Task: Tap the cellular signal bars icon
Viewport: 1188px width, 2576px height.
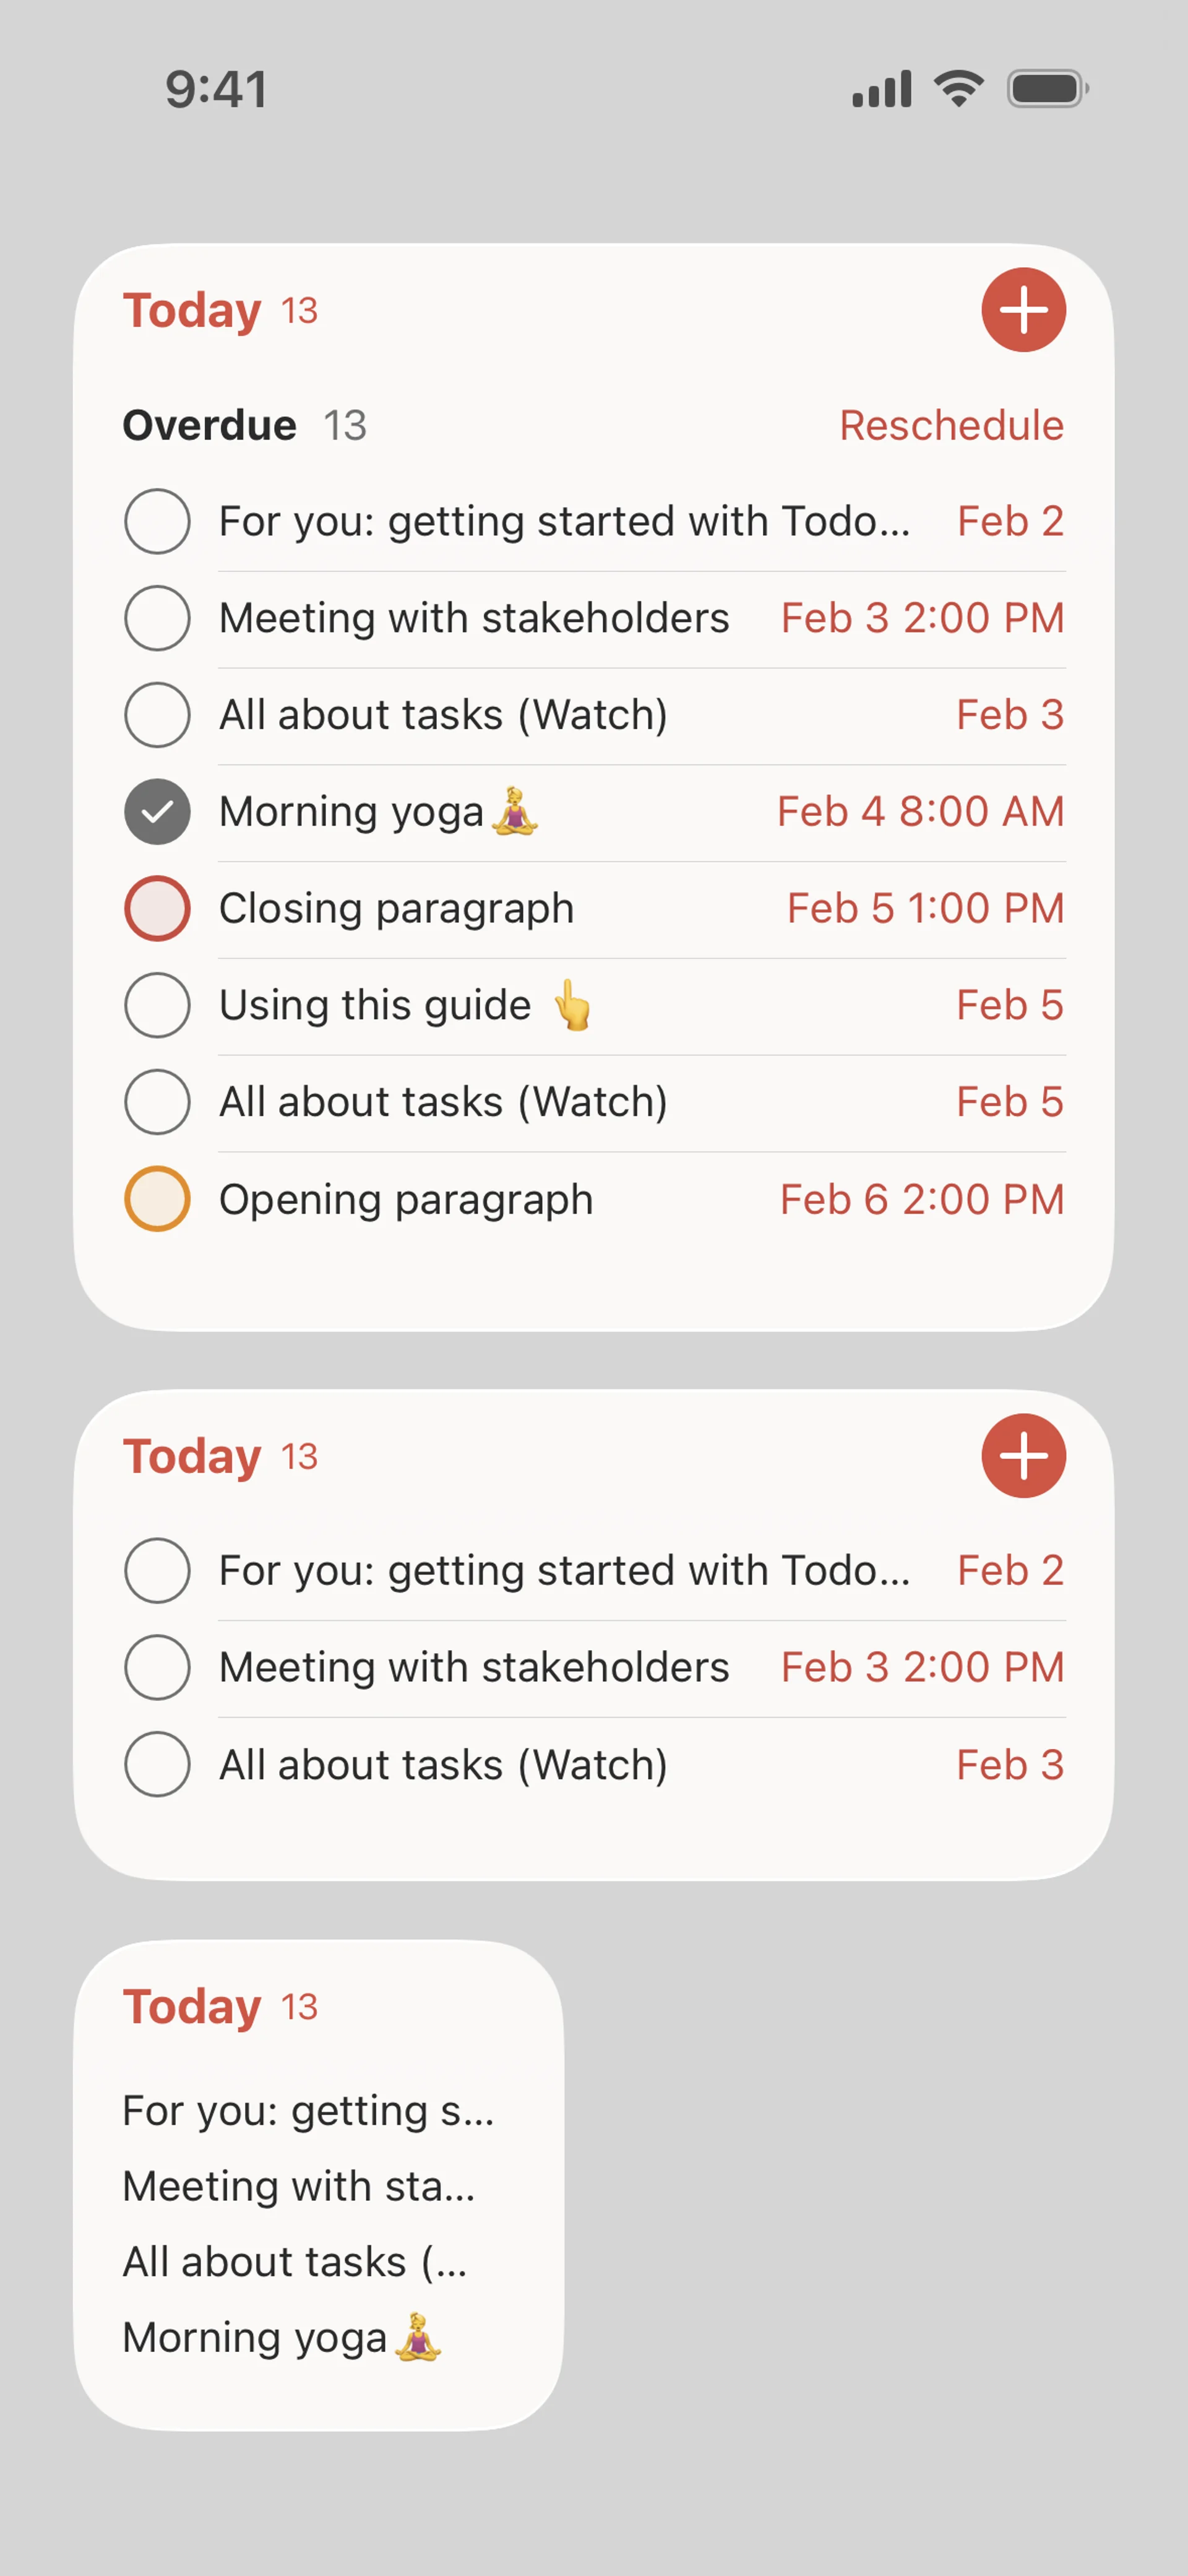Action: click(x=881, y=89)
